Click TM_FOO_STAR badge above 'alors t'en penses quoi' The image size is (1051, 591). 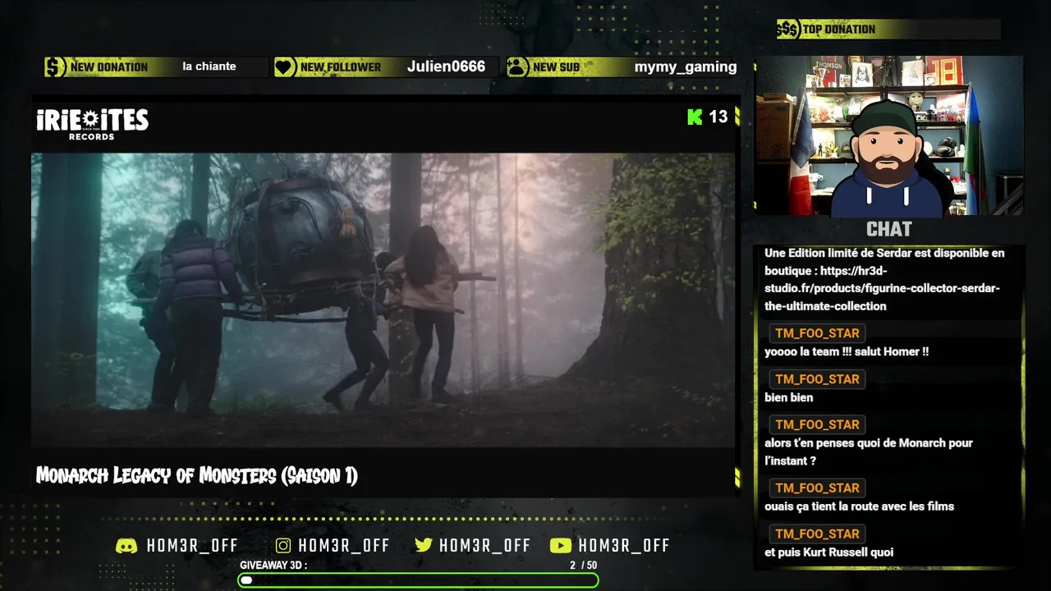[x=817, y=424]
